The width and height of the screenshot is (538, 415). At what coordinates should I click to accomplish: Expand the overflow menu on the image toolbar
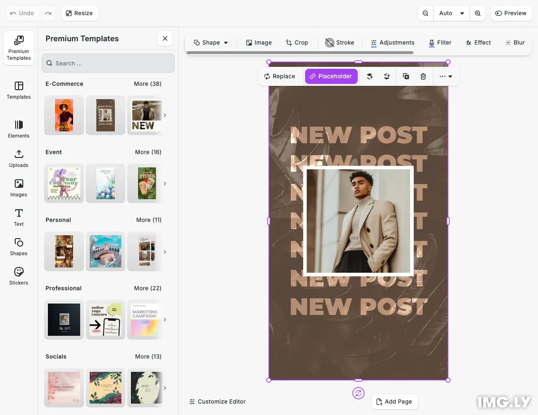click(x=445, y=76)
